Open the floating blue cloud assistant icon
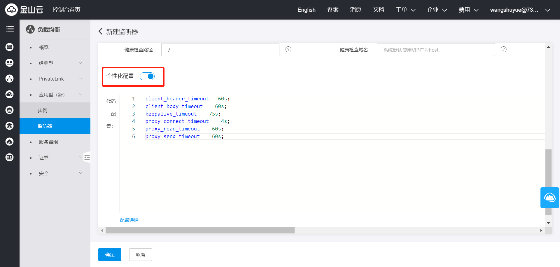Image resolution: width=560 pixels, height=267 pixels. pyautogui.click(x=549, y=198)
